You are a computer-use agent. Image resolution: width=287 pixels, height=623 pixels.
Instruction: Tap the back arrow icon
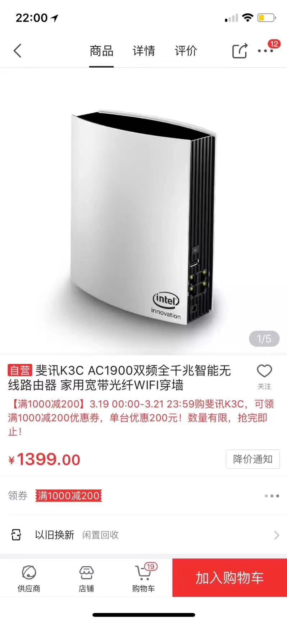point(17,51)
